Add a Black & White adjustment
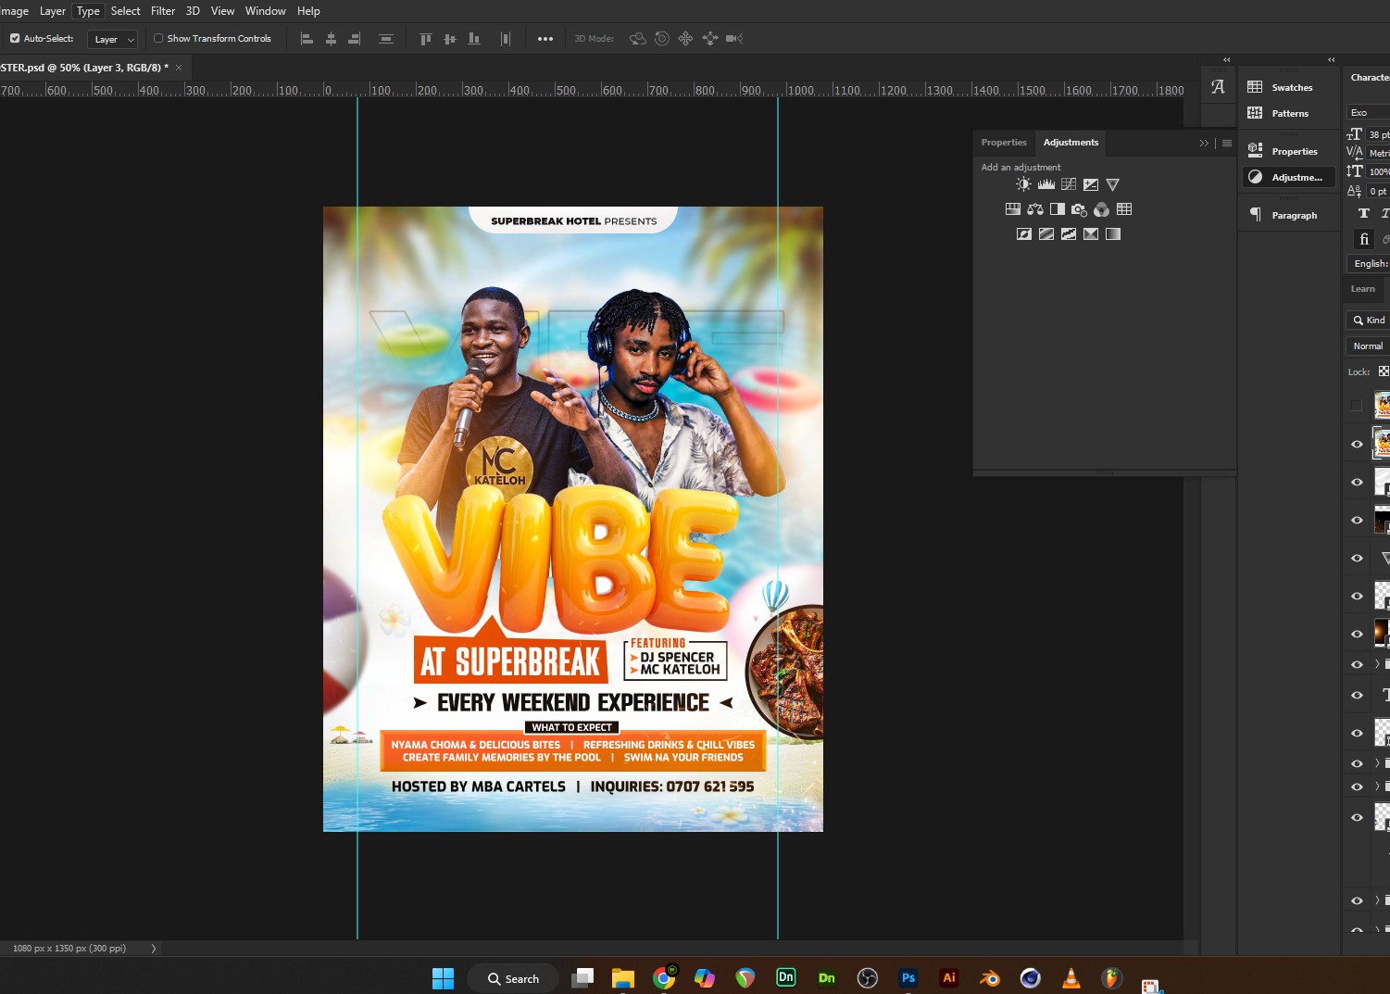The width and height of the screenshot is (1390, 994). (1058, 209)
